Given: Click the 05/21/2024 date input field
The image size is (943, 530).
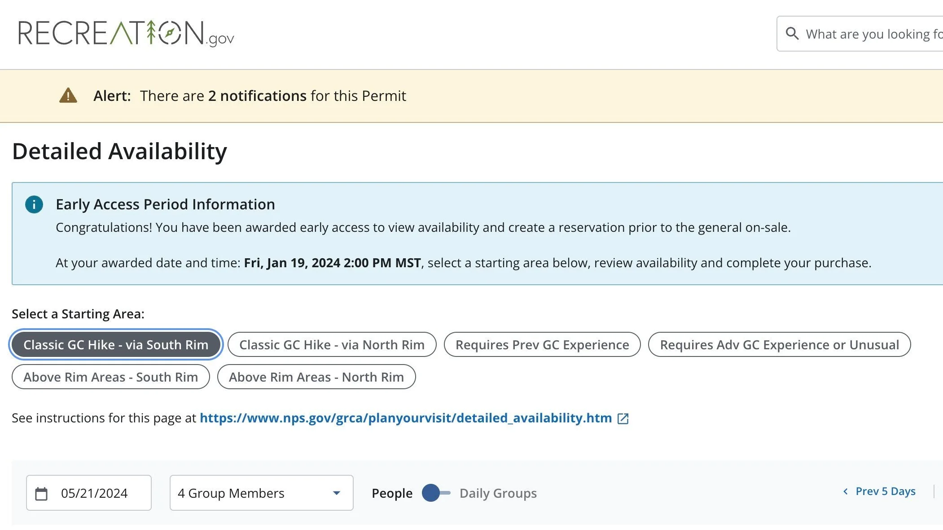Looking at the screenshot, I should pos(94,493).
